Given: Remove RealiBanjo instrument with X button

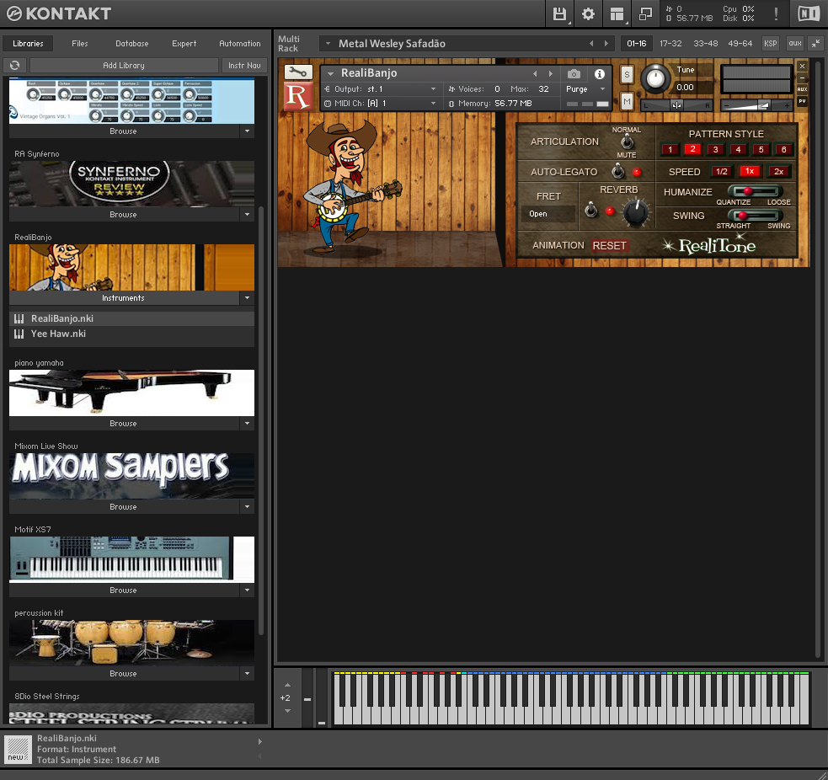Looking at the screenshot, I should 802,66.
